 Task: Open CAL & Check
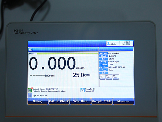(59, 101)
